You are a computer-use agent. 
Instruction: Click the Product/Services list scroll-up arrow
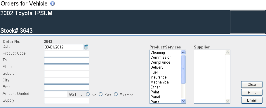[x=183, y=52]
